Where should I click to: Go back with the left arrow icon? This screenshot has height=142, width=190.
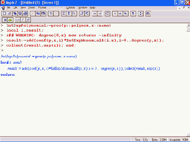click(x=95, y=13)
